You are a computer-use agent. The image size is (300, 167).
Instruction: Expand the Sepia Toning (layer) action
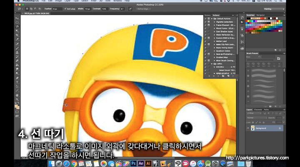(214, 48)
